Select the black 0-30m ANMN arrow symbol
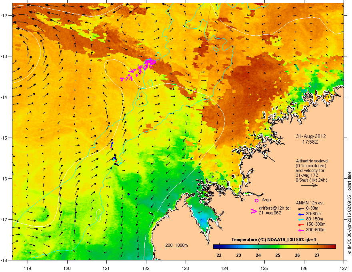This screenshot has width=352, height=272. click(301, 208)
